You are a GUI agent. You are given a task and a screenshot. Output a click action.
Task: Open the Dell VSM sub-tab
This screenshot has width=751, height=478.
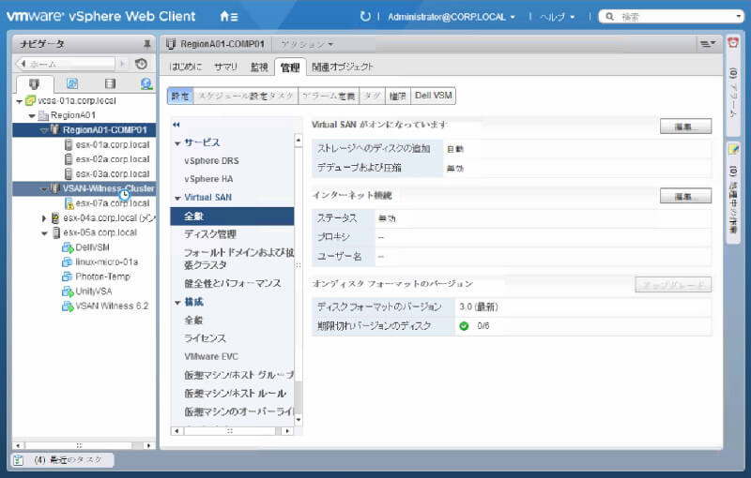click(x=433, y=96)
